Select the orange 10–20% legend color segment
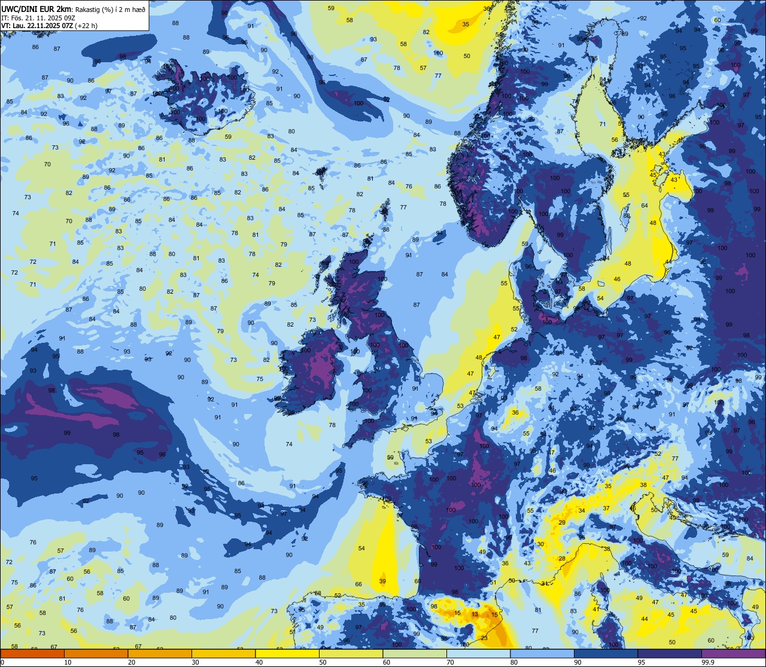Viewport: 766px width, 667px height. pyautogui.click(x=96, y=654)
